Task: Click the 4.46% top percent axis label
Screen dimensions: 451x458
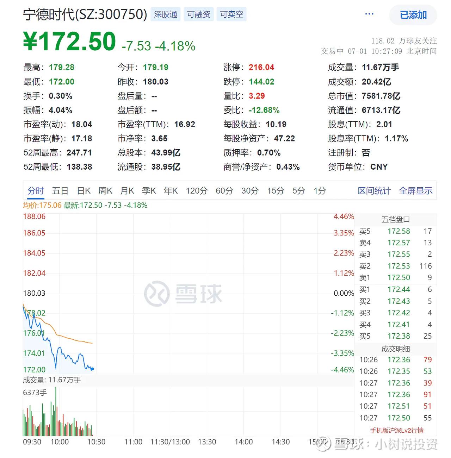Action: 344,216
